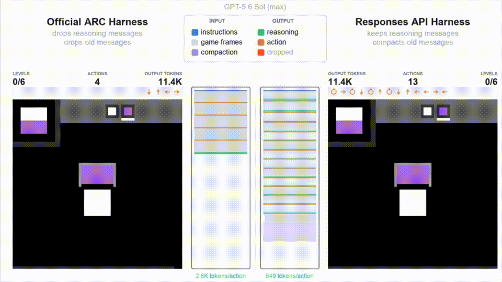
Task: Click the ACTIONS value 4
Action: (97, 82)
